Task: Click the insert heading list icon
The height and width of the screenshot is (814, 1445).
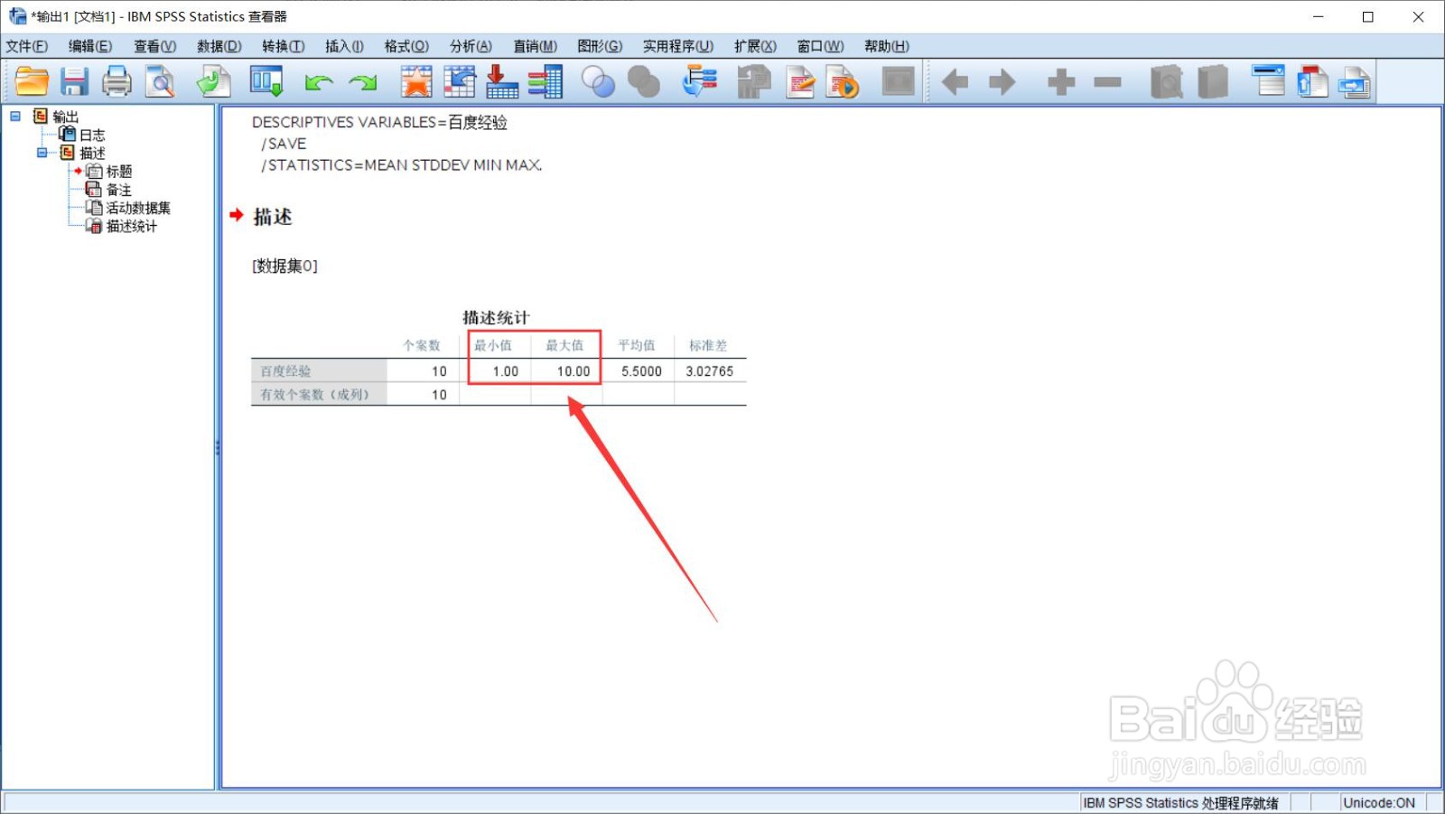Action: pos(1269,82)
